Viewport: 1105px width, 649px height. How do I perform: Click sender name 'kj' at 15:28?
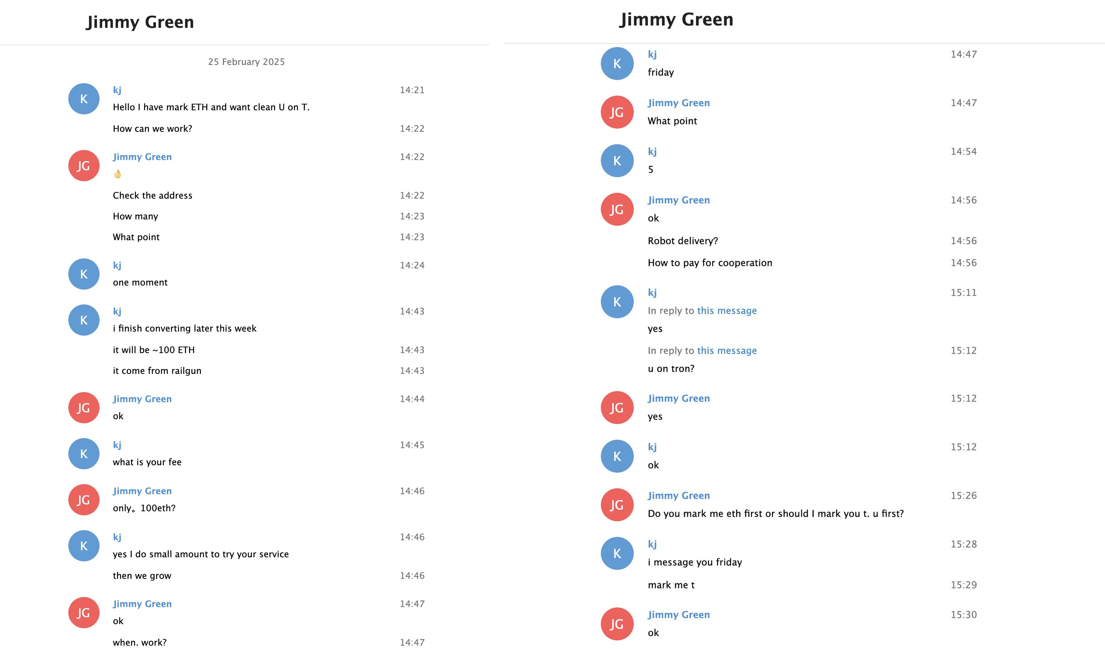tap(653, 544)
